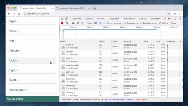The image size is (188, 106).
Task: Click the Waterfall sort arrow
Action: coord(181,42)
